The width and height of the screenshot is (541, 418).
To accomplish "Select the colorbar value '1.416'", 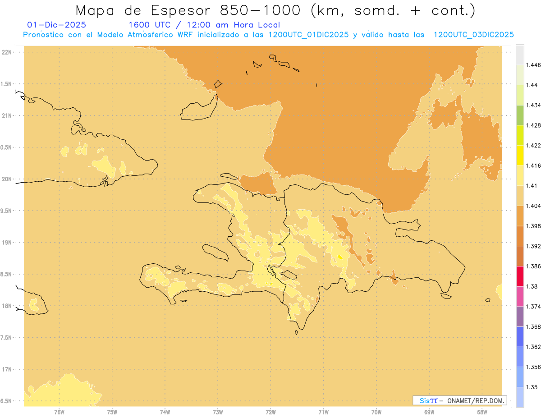I will [534, 165].
